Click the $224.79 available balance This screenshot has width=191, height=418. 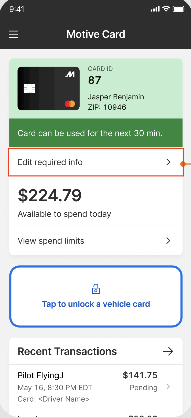click(50, 196)
